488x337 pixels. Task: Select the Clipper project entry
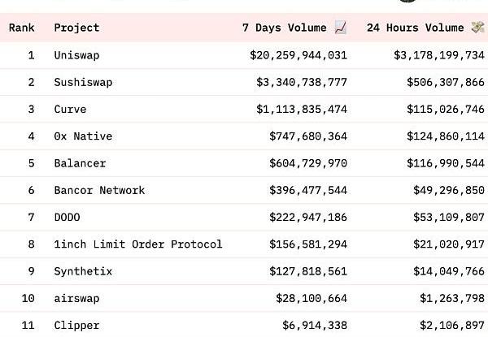pos(76,325)
